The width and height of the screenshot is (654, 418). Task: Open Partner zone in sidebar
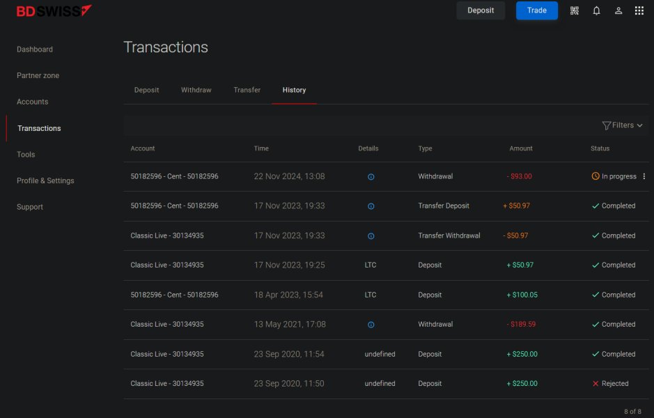coord(38,75)
